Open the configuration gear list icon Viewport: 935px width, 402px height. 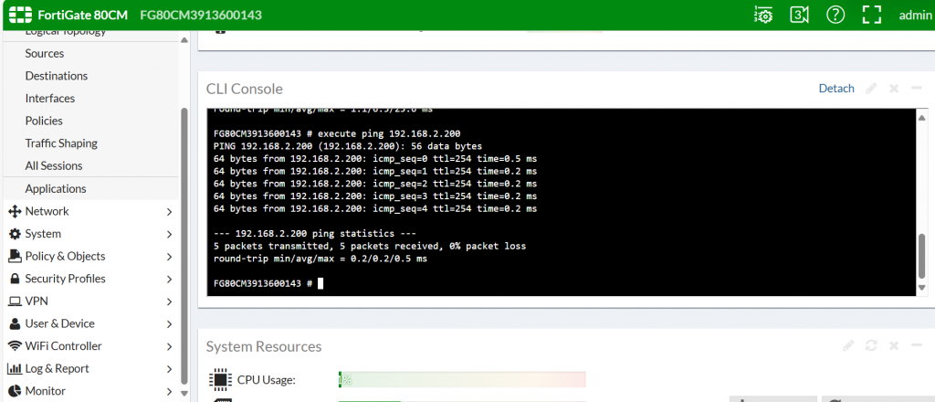pos(763,15)
